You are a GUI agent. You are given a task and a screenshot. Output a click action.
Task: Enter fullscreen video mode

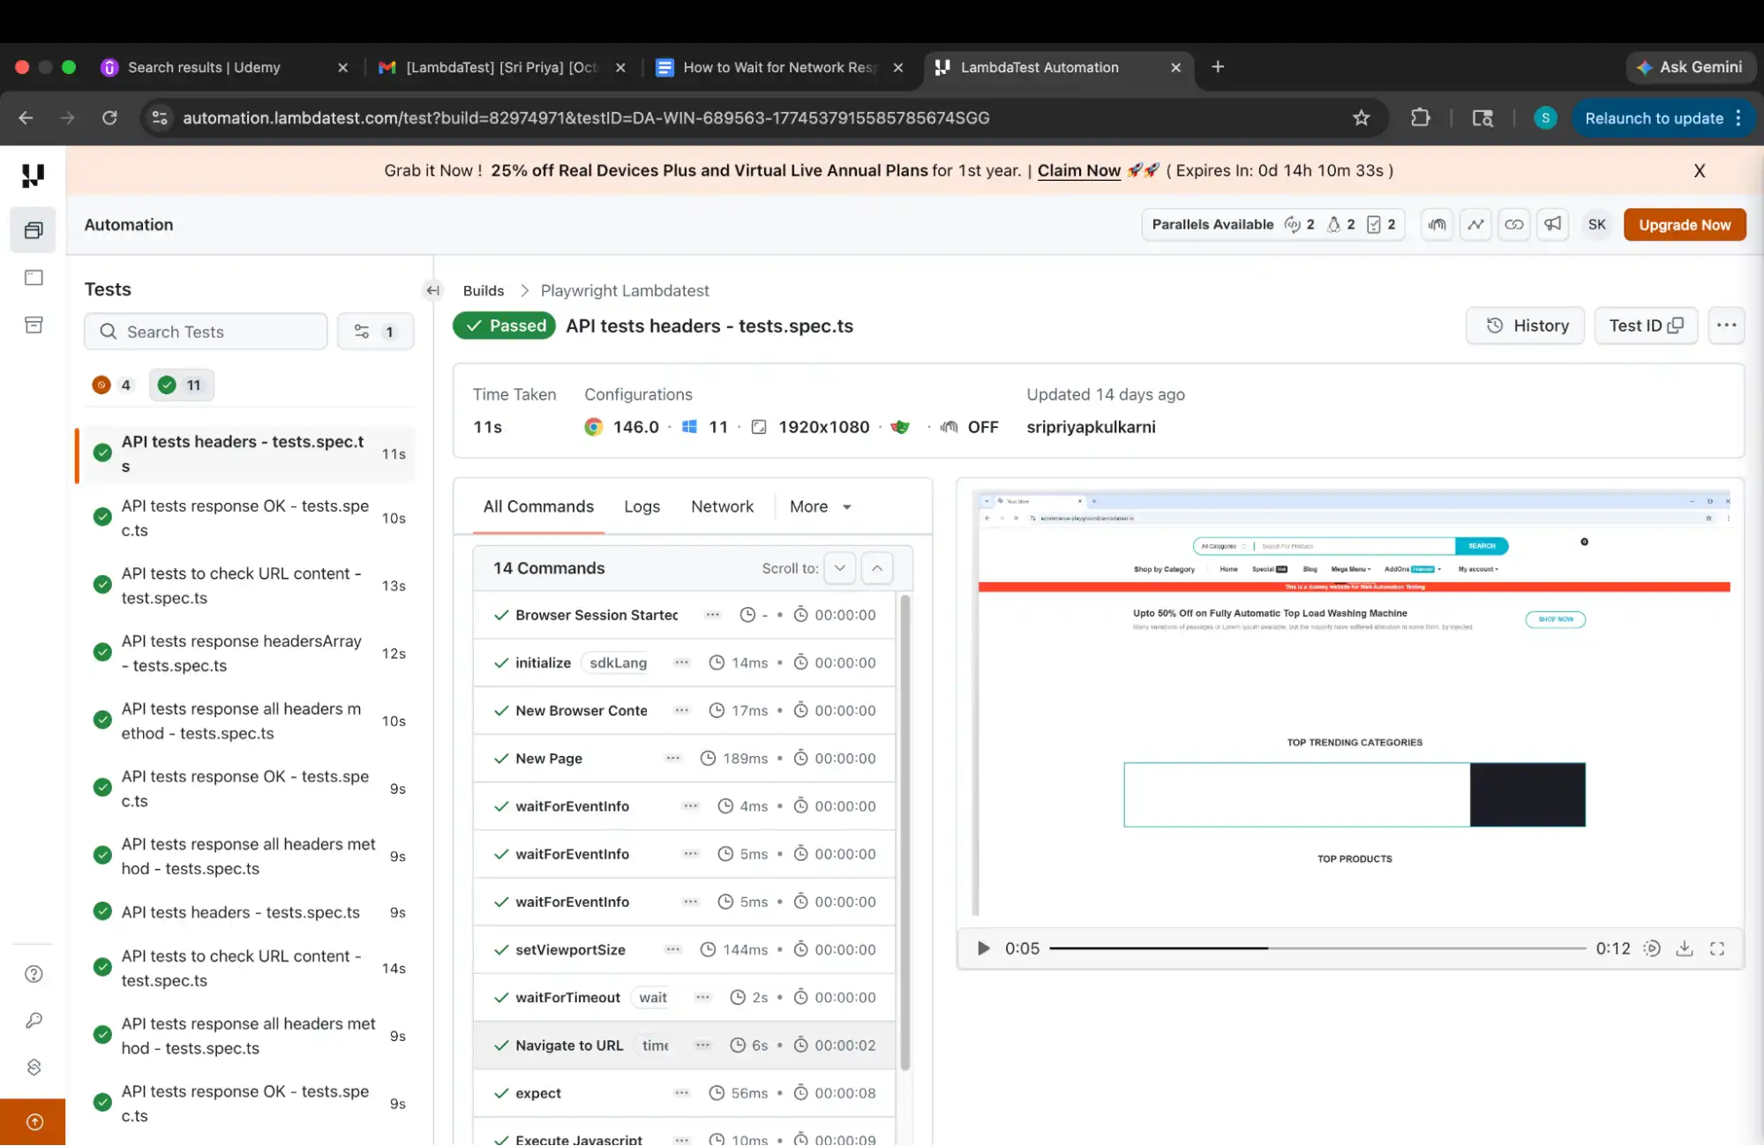[x=1717, y=948]
